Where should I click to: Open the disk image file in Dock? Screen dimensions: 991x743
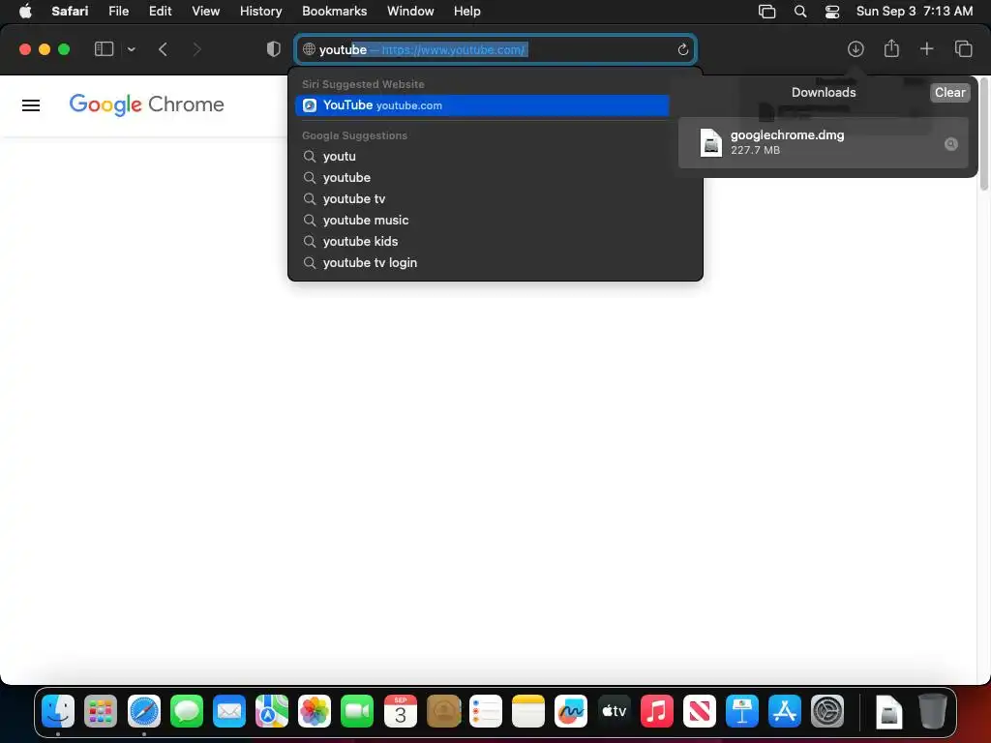pos(889,711)
